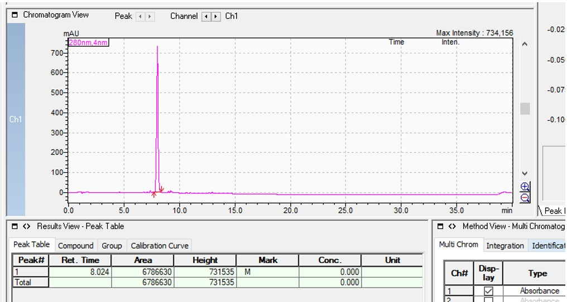Image resolution: width=567 pixels, height=302 pixels.
Task: Open the Calibration Curve tab
Action: tap(159, 246)
